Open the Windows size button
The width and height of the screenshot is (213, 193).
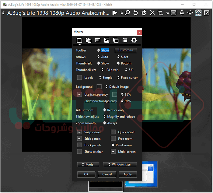(120, 164)
